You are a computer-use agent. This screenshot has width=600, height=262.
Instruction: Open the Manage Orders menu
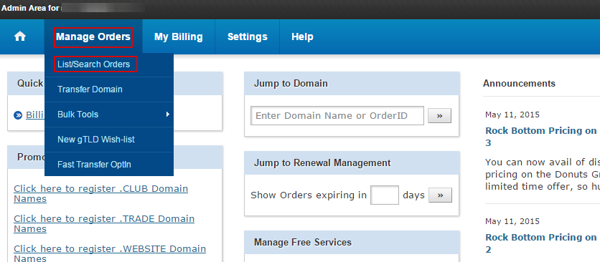coord(93,37)
